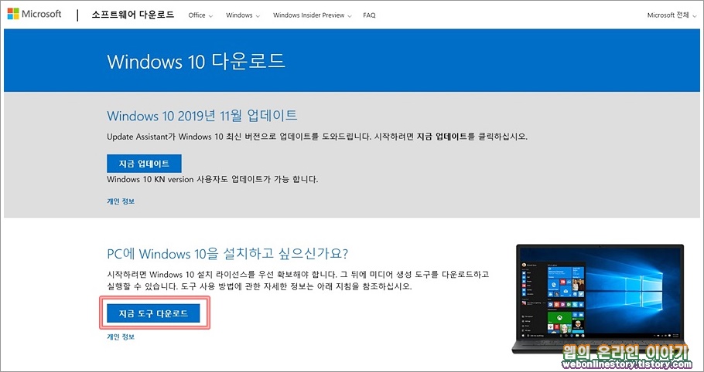Click the Update Assistant description sentence

(x=317, y=137)
